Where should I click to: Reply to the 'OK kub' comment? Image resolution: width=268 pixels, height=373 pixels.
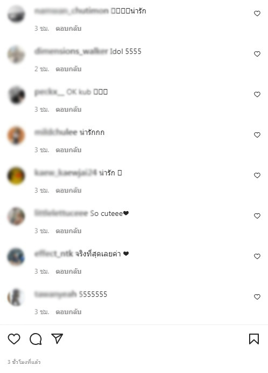(68, 110)
